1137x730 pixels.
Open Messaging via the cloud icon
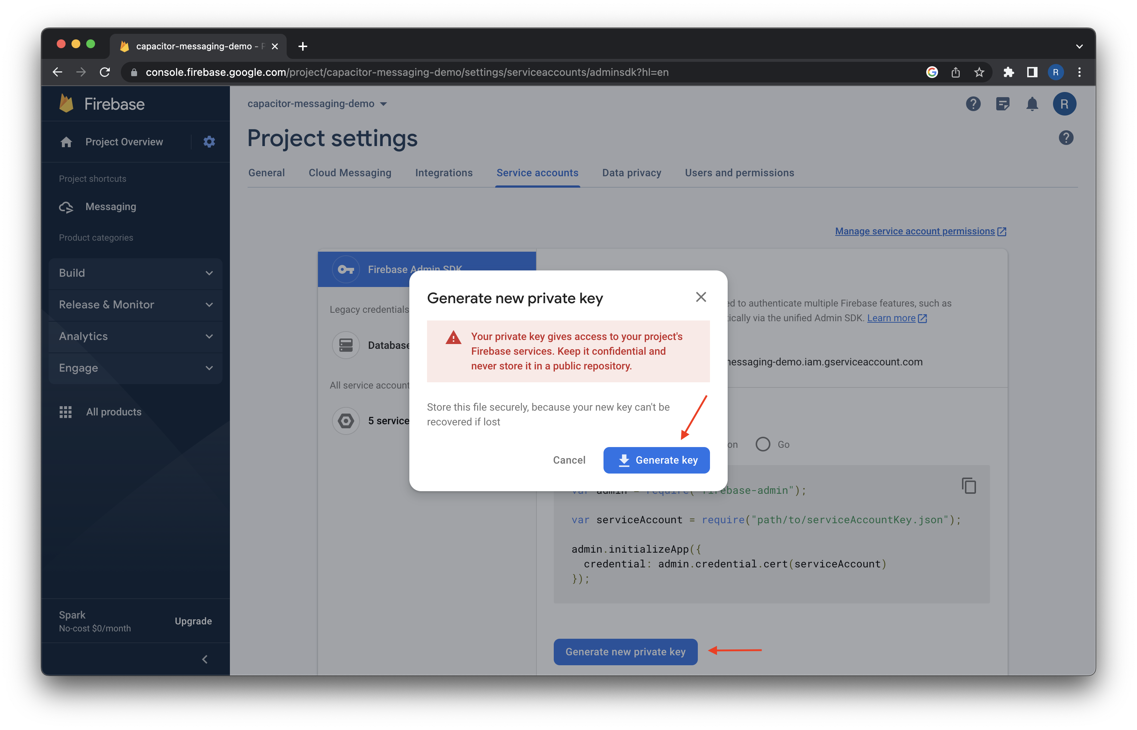coord(66,207)
